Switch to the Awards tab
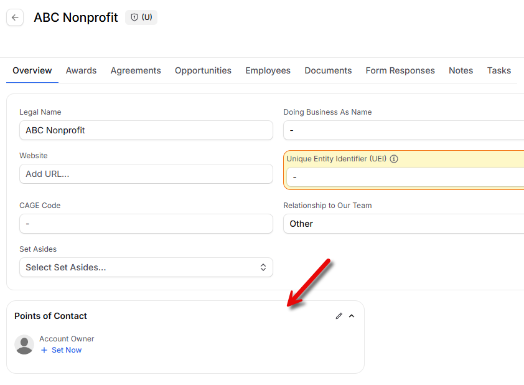524x385 pixels. (81, 70)
